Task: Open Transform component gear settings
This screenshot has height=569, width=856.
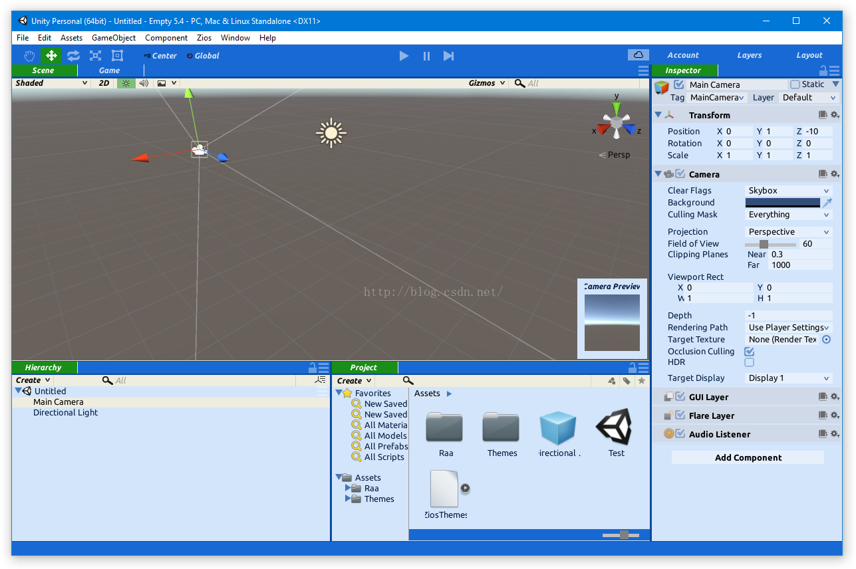Action: coord(835,116)
